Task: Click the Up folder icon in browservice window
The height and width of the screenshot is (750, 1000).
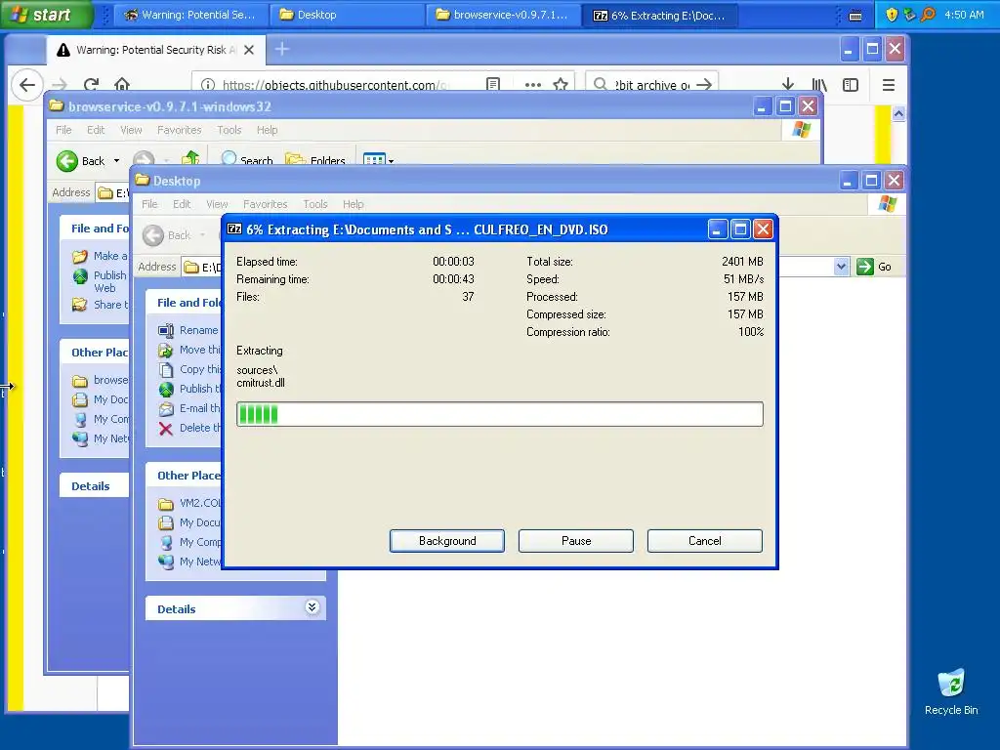Action: tap(190, 157)
